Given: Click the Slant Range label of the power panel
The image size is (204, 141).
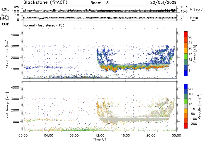Looking at the screenshot, I should 7,54.
